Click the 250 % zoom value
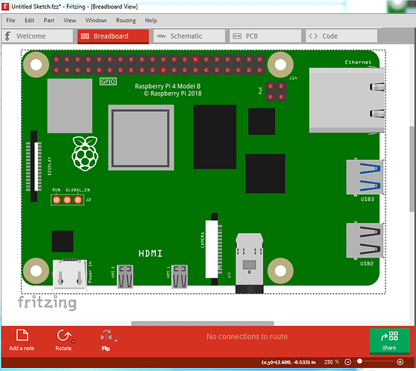Viewport: 416px width, 371px height. [331, 362]
